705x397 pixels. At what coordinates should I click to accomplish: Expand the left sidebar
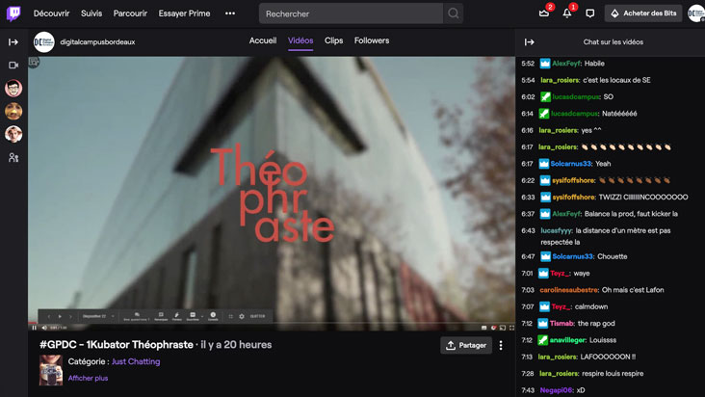(x=13, y=41)
